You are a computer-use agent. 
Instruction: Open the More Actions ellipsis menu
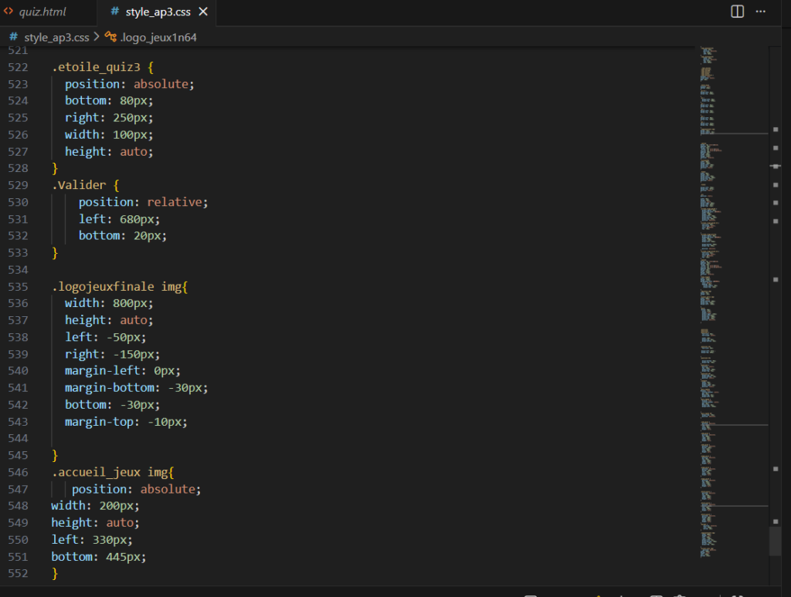(x=761, y=12)
